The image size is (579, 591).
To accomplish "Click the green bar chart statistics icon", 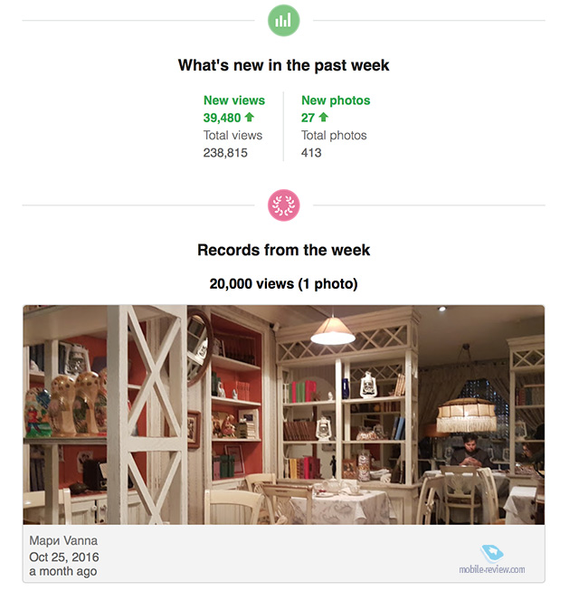I will [x=284, y=20].
